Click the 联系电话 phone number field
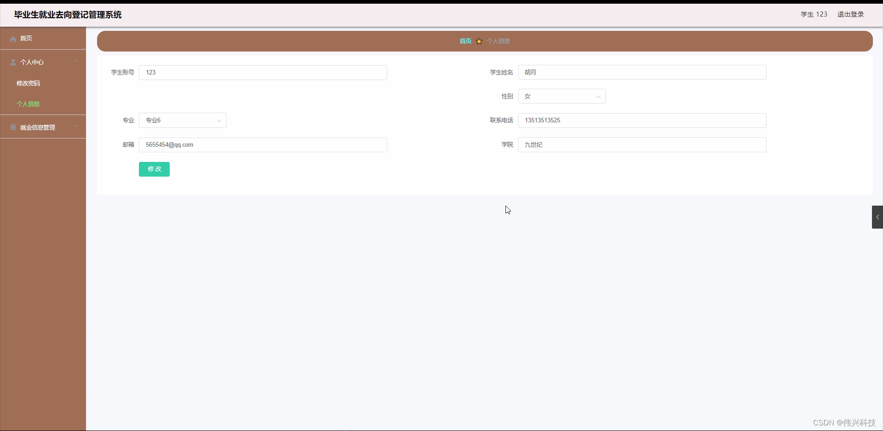The image size is (883, 431). [x=642, y=120]
